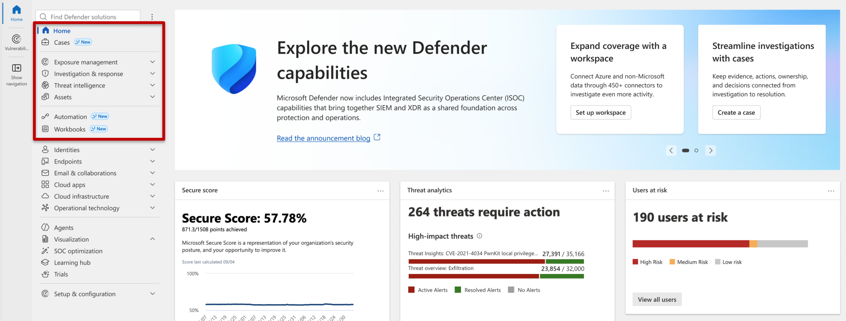Click the Home icon in the left rail
846x321 pixels.
point(17,10)
